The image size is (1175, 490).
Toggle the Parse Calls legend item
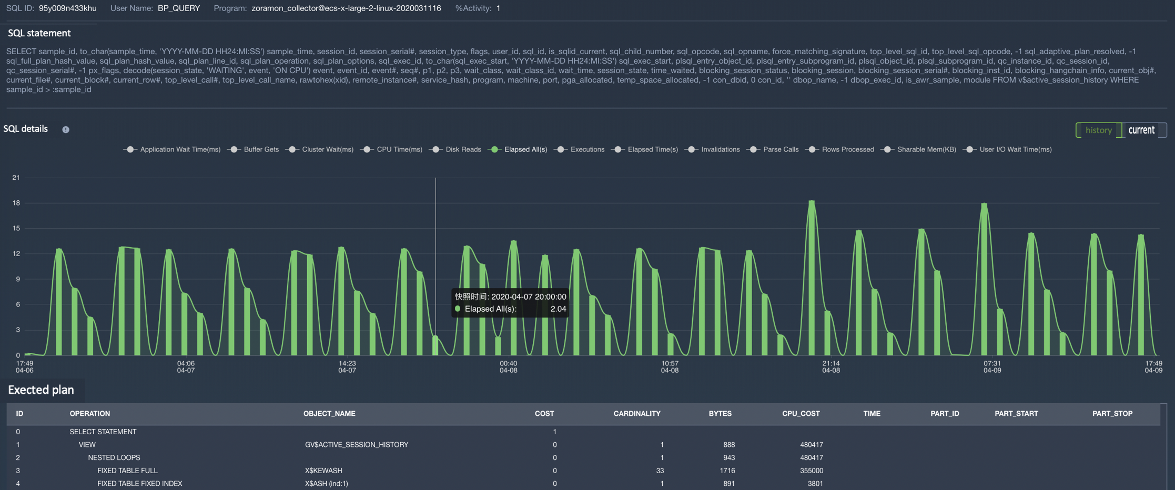point(753,149)
